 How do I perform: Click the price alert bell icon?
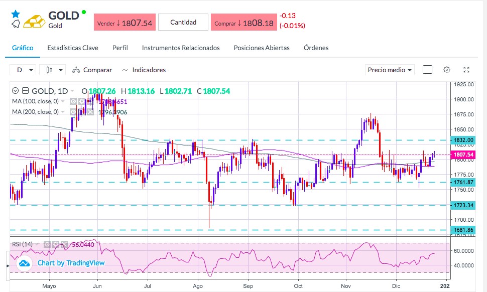pos(16,24)
